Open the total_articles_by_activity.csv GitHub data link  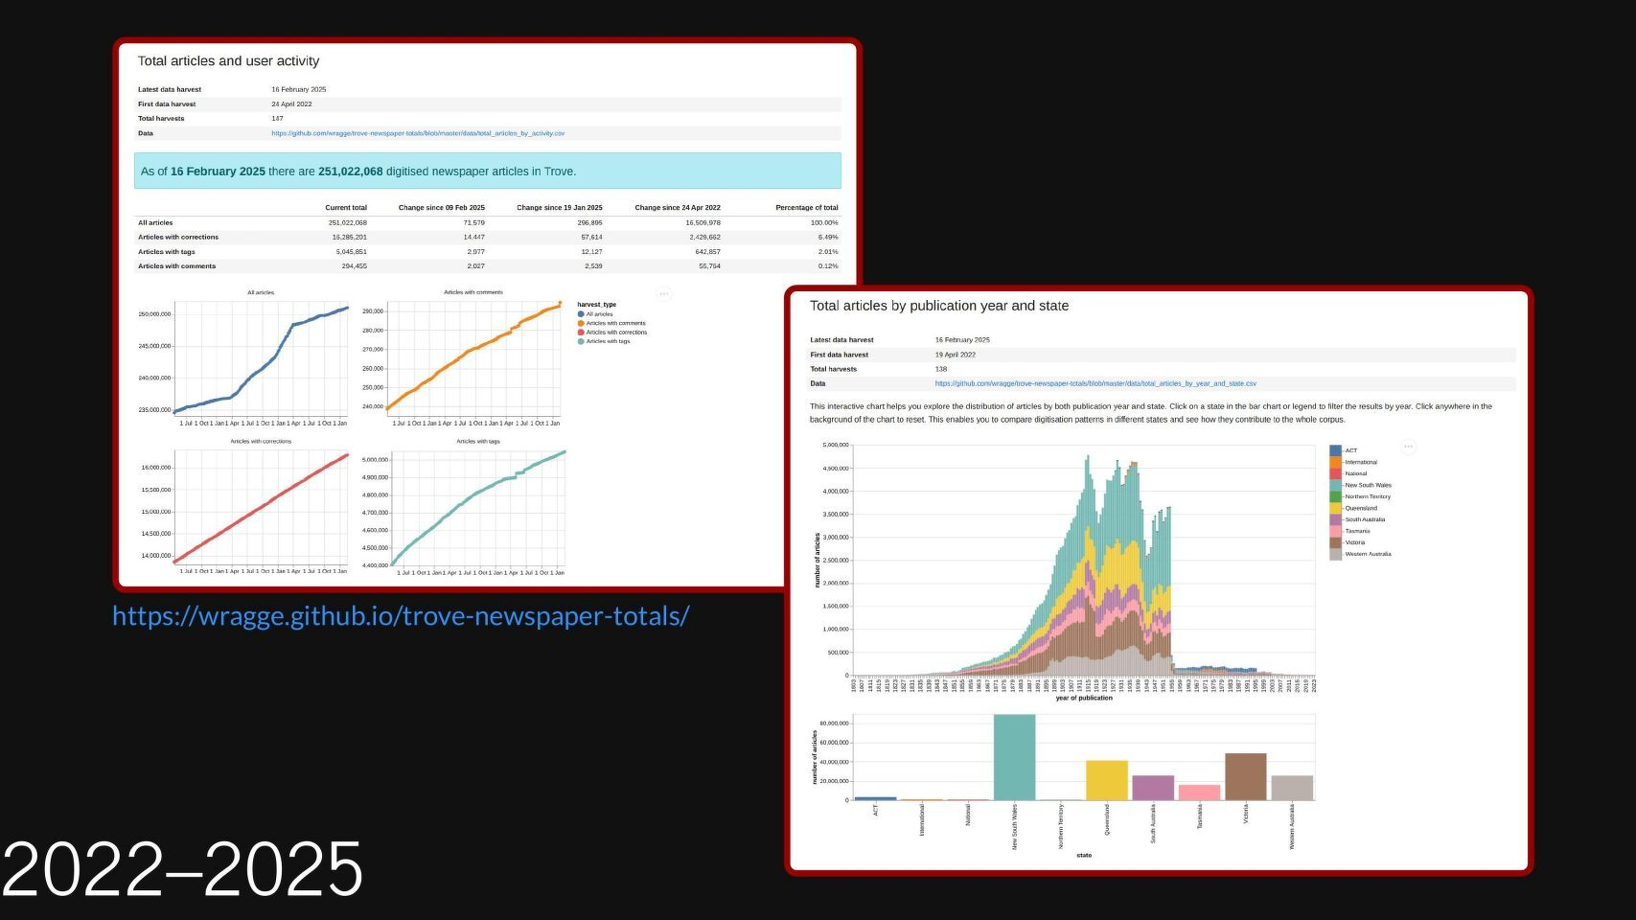pos(418,133)
